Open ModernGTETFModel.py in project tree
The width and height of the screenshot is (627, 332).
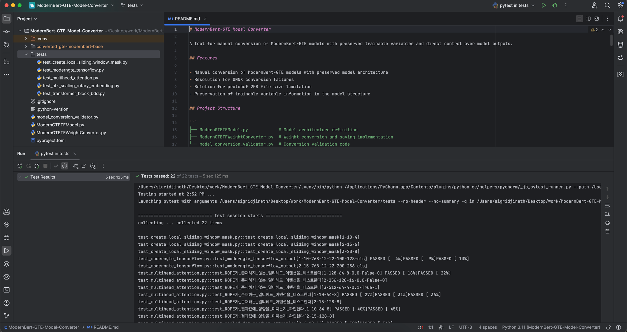60,125
